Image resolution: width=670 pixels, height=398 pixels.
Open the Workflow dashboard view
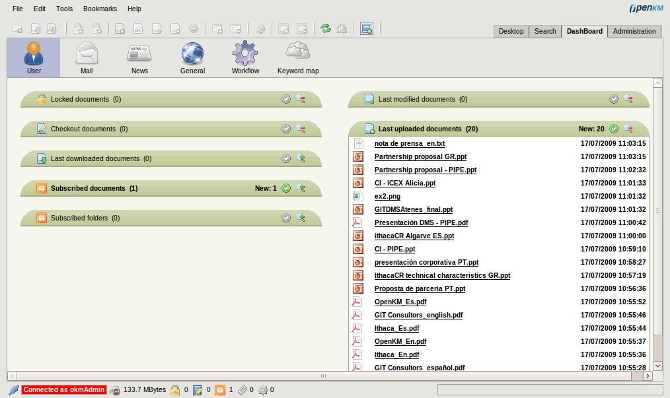(245, 58)
